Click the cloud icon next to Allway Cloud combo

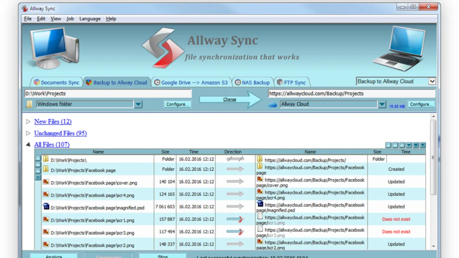[273, 105]
